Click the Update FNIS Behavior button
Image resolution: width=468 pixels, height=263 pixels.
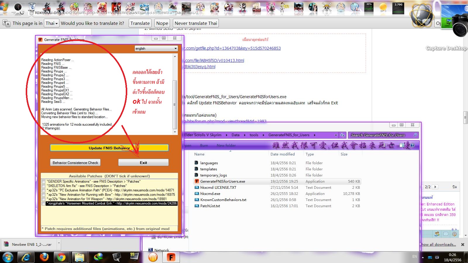coord(109,148)
